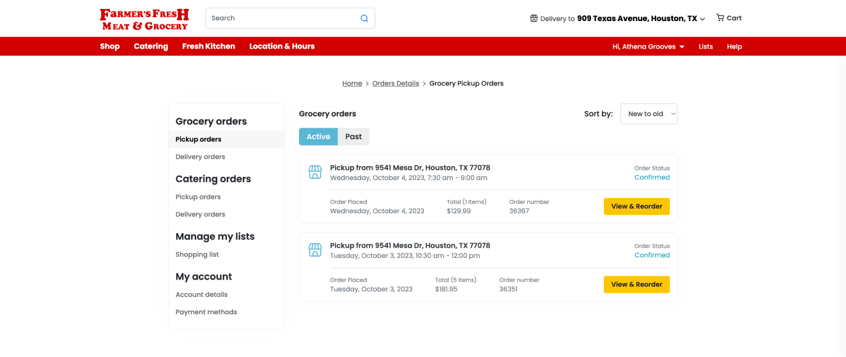Focus the Search input field

coord(281,19)
